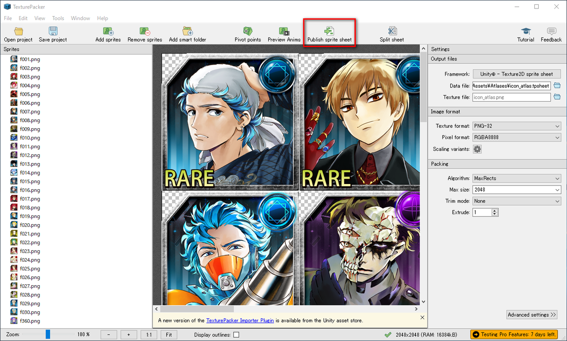Open the Tutorial
This screenshot has height=341, width=567.
pos(525,35)
